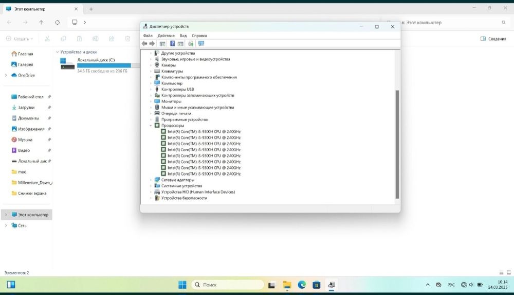
Task: Expand Мыши и иные указывающие устройства
Action: 151,108
